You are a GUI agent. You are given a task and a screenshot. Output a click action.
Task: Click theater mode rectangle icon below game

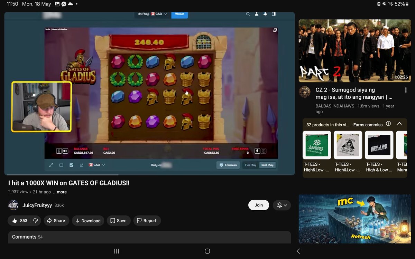coord(61,165)
